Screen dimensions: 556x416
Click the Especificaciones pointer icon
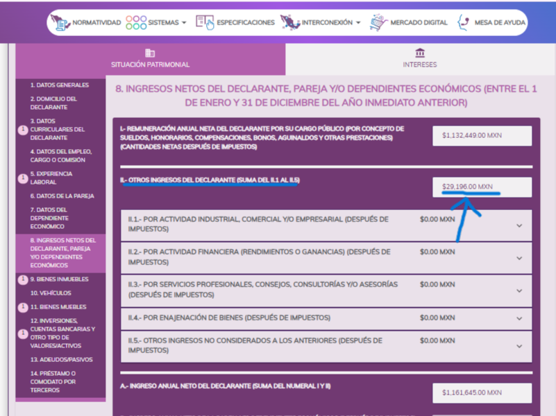point(205,22)
